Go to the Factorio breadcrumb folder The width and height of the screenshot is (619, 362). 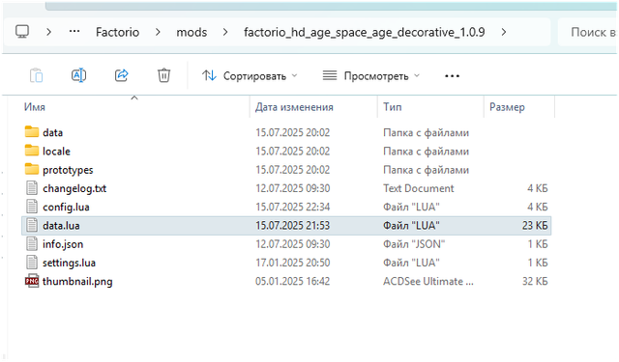[x=117, y=32]
